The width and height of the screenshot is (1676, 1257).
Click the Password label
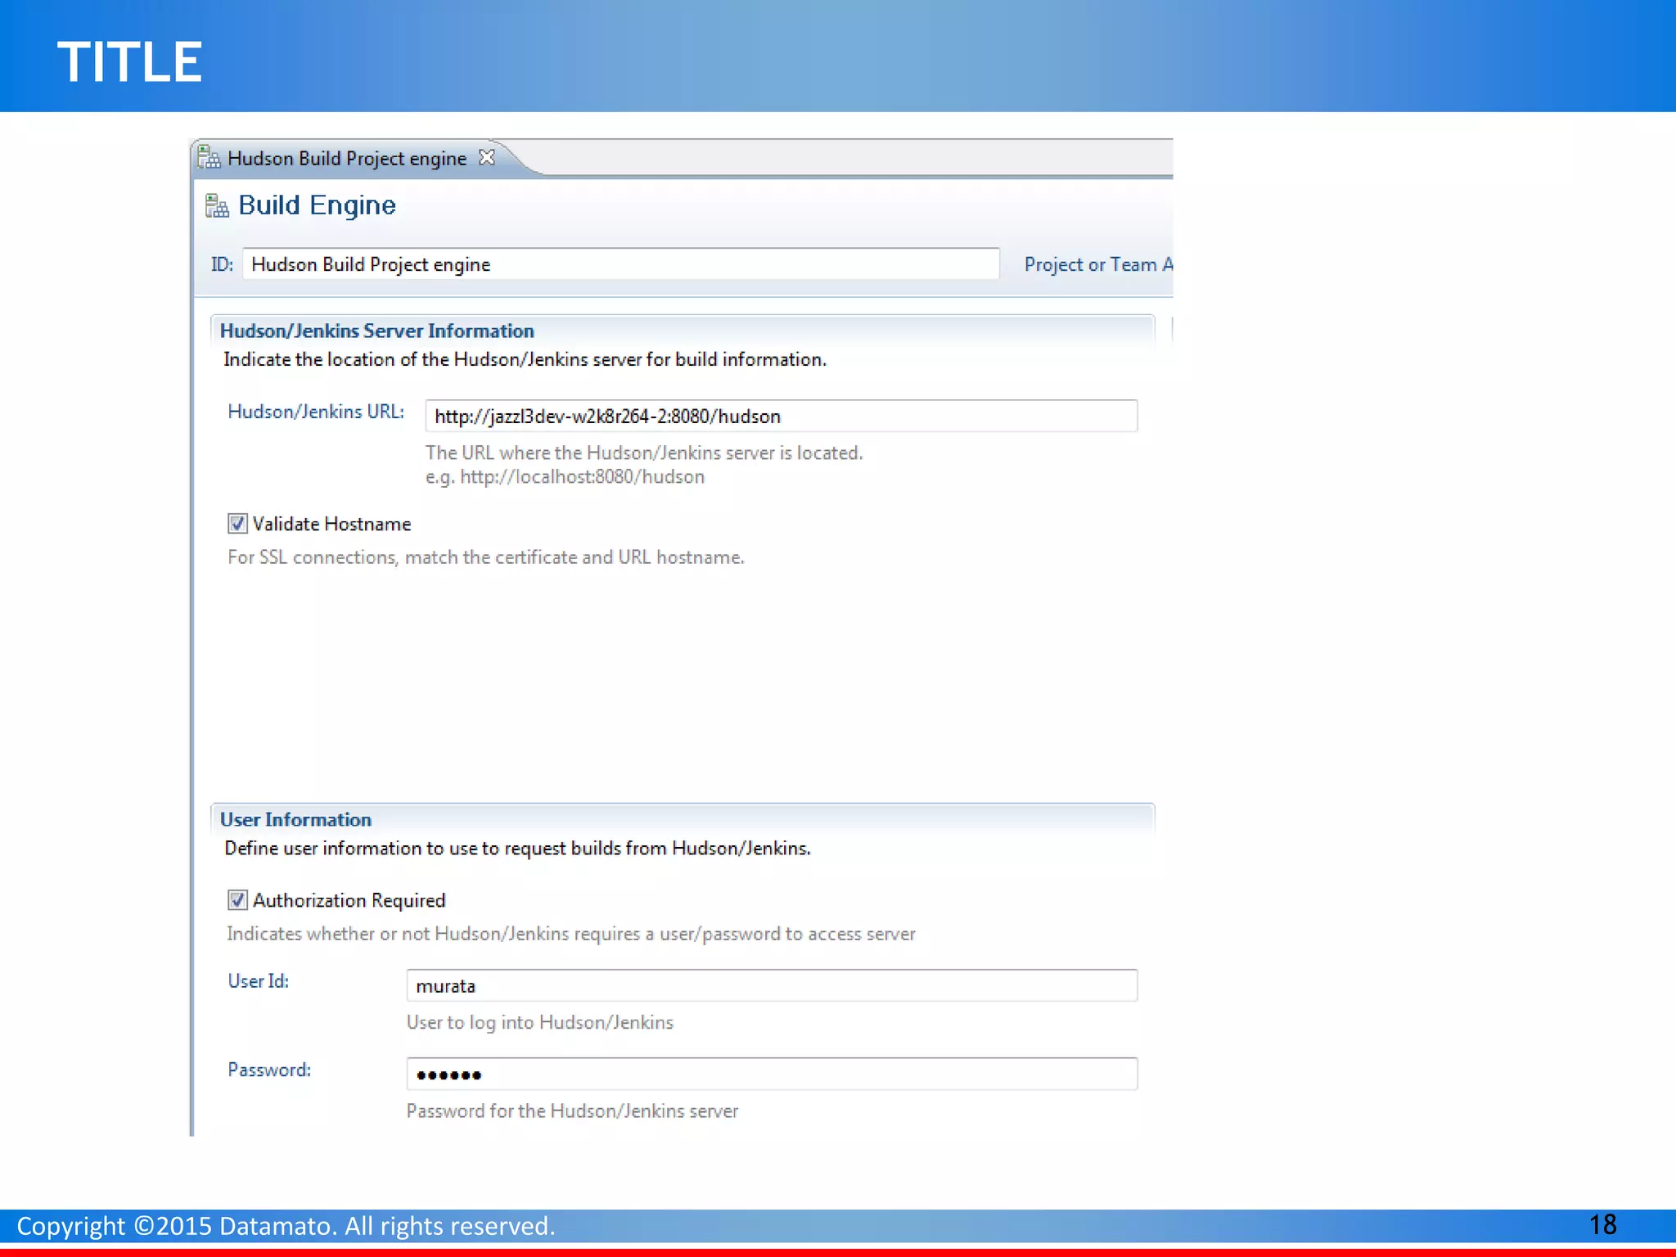[269, 1070]
